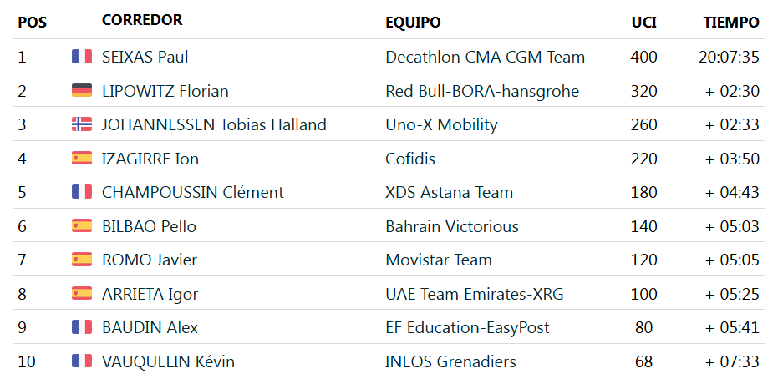The height and width of the screenshot is (374, 778).
Task: Click the POS column header
Action: click(32, 23)
